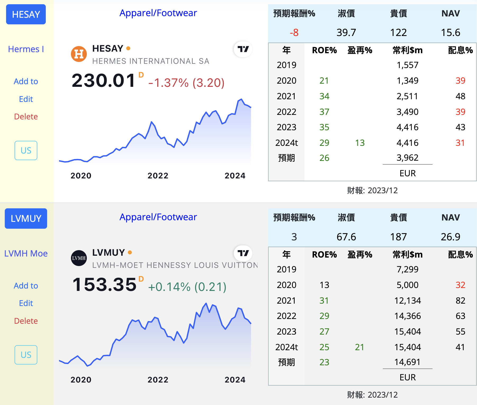Click Add to under Hermes I
The image size is (477, 405).
pos(26,81)
